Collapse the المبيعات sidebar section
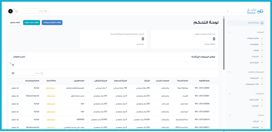The image size is (272, 132). pos(229,32)
